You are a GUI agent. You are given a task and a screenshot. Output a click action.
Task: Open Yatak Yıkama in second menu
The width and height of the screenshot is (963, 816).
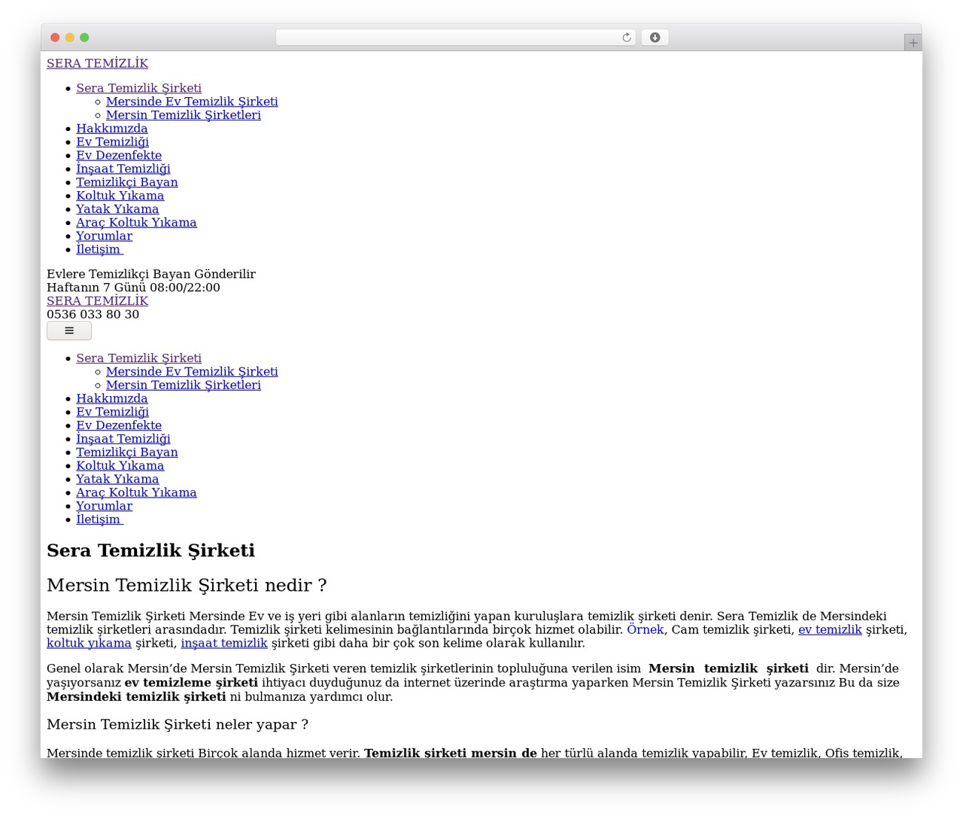pyautogui.click(x=117, y=480)
